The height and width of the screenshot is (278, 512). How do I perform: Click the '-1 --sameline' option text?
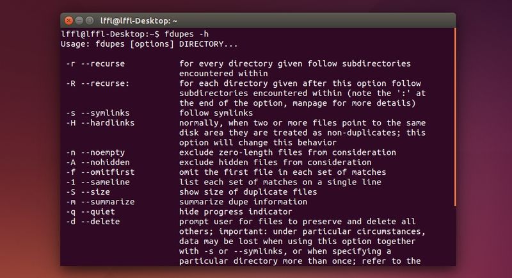(101, 182)
